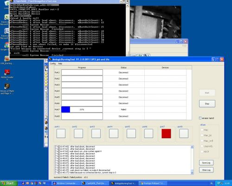The width and height of the screenshot is (232, 186).
Task: Click the Stop button
Action: coord(207,104)
